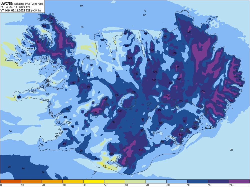Pick the amber 20–30 legend swatch
Image resolution: width=250 pixels, height=187 pixels.
click(52, 182)
